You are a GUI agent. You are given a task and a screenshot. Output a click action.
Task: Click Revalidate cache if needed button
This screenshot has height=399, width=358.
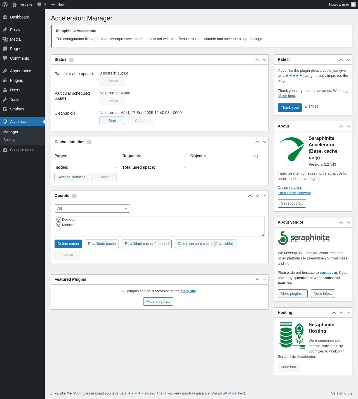(x=147, y=244)
